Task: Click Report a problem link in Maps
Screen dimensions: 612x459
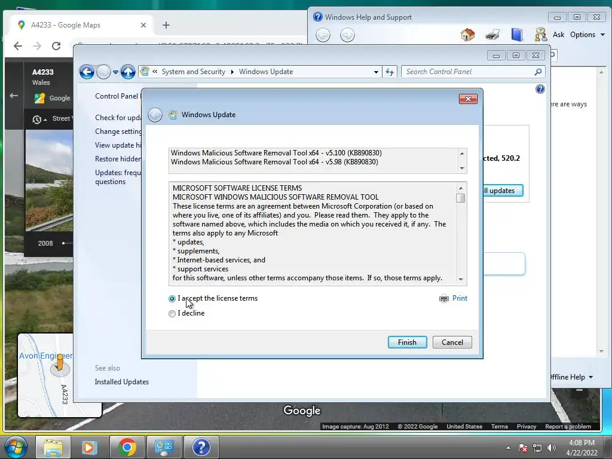Action: (x=568, y=426)
